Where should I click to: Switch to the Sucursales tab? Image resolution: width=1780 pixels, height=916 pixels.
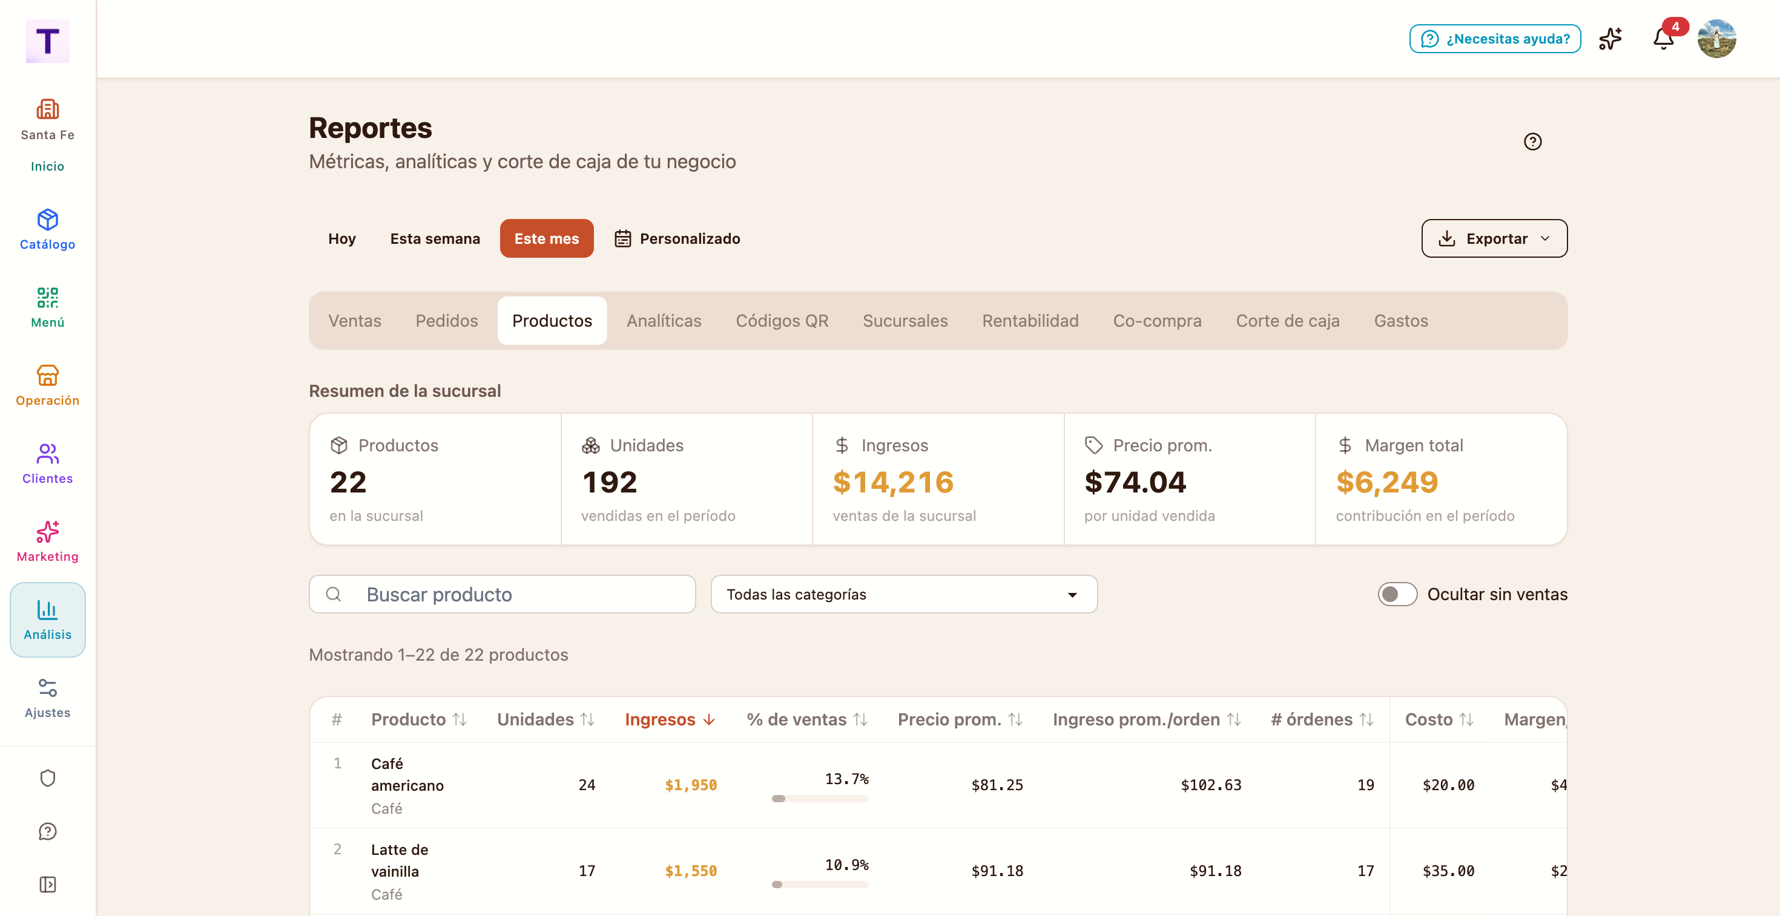[905, 320]
